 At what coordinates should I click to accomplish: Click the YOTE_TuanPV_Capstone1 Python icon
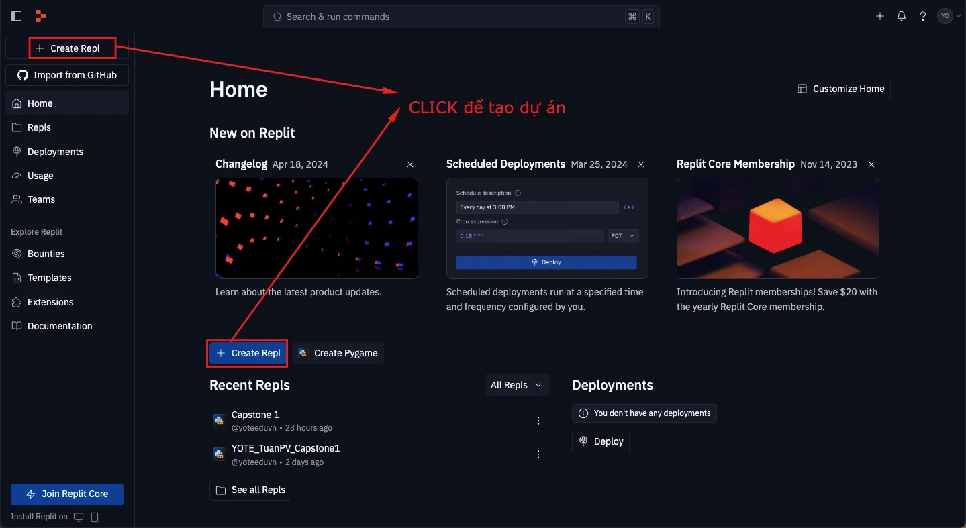[x=219, y=454]
